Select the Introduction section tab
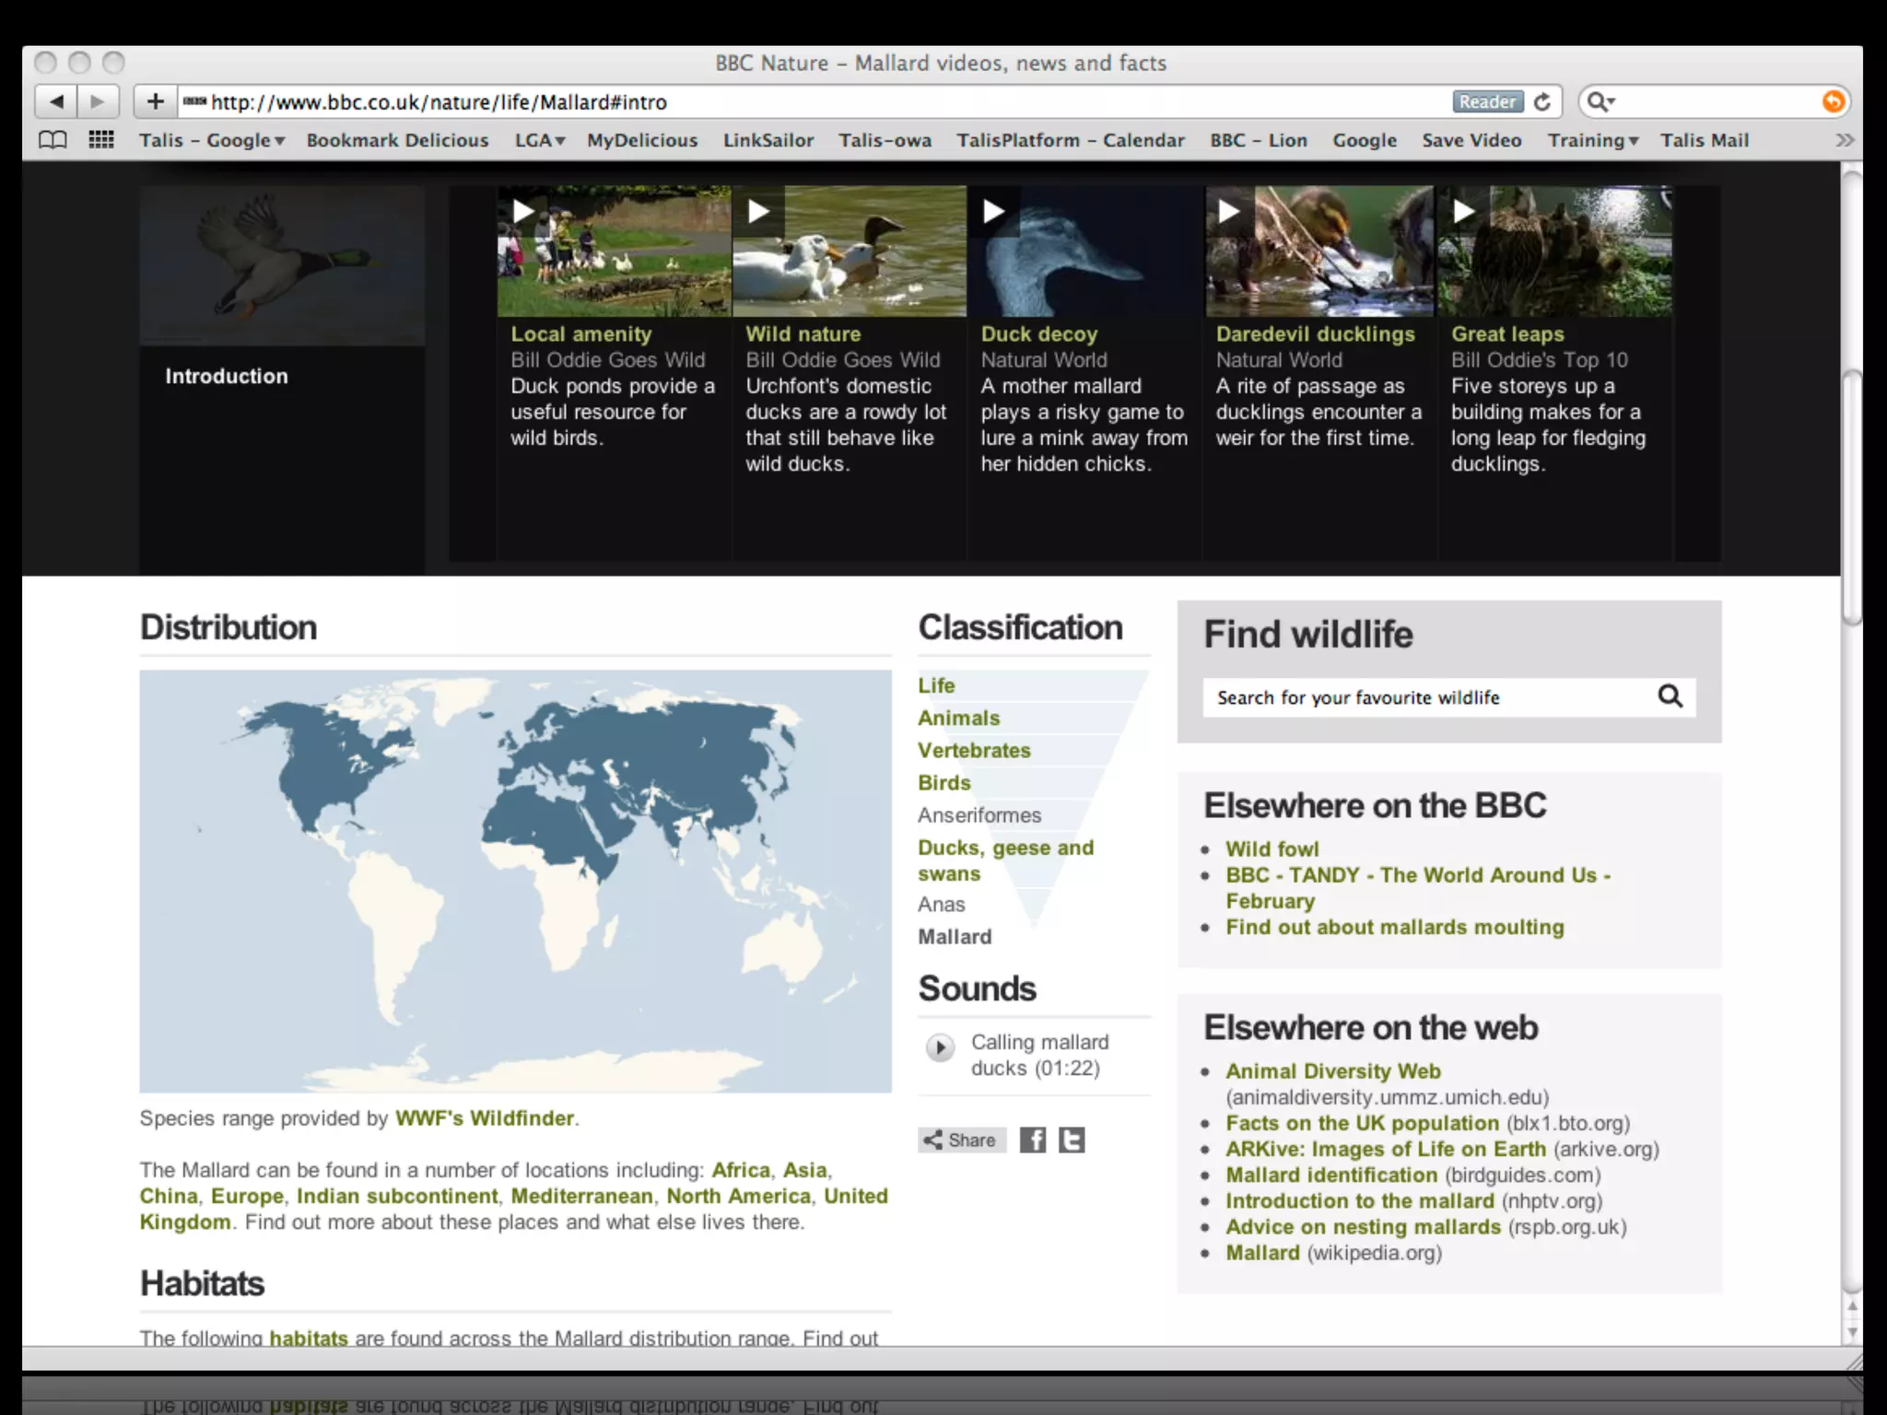The image size is (1887, 1415). click(227, 376)
